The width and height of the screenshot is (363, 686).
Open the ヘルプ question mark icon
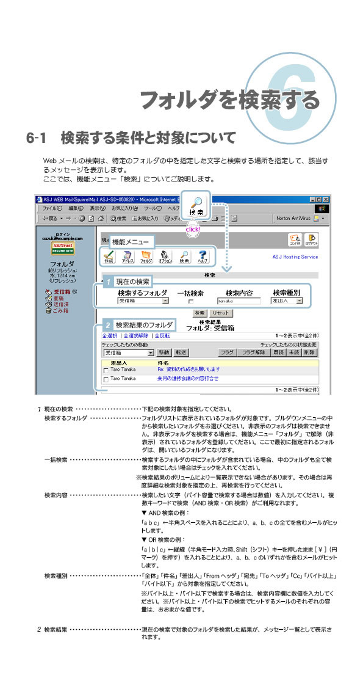click(203, 257)
